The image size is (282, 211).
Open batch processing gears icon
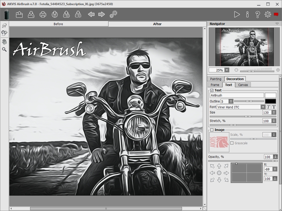tap(114, 14)
